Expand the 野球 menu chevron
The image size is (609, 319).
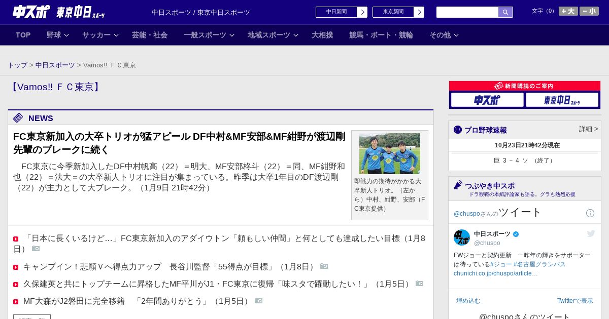point(66,35)
